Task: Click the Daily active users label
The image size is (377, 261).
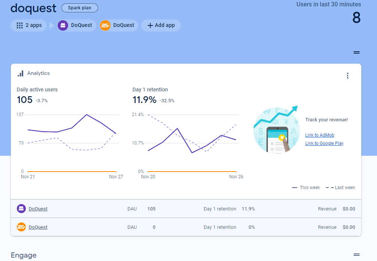Action: point(37,89)
